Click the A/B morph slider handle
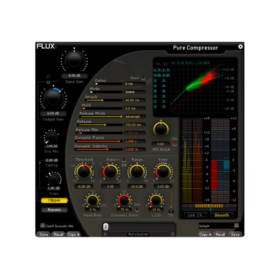Viewport: 279px width, 279px height. coord(106,227)
